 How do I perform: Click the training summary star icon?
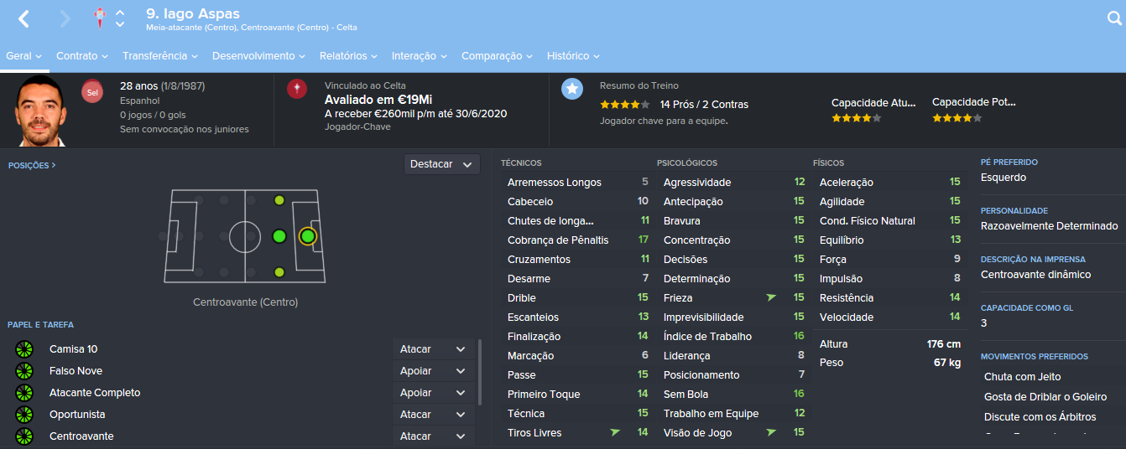coord(572,89)
